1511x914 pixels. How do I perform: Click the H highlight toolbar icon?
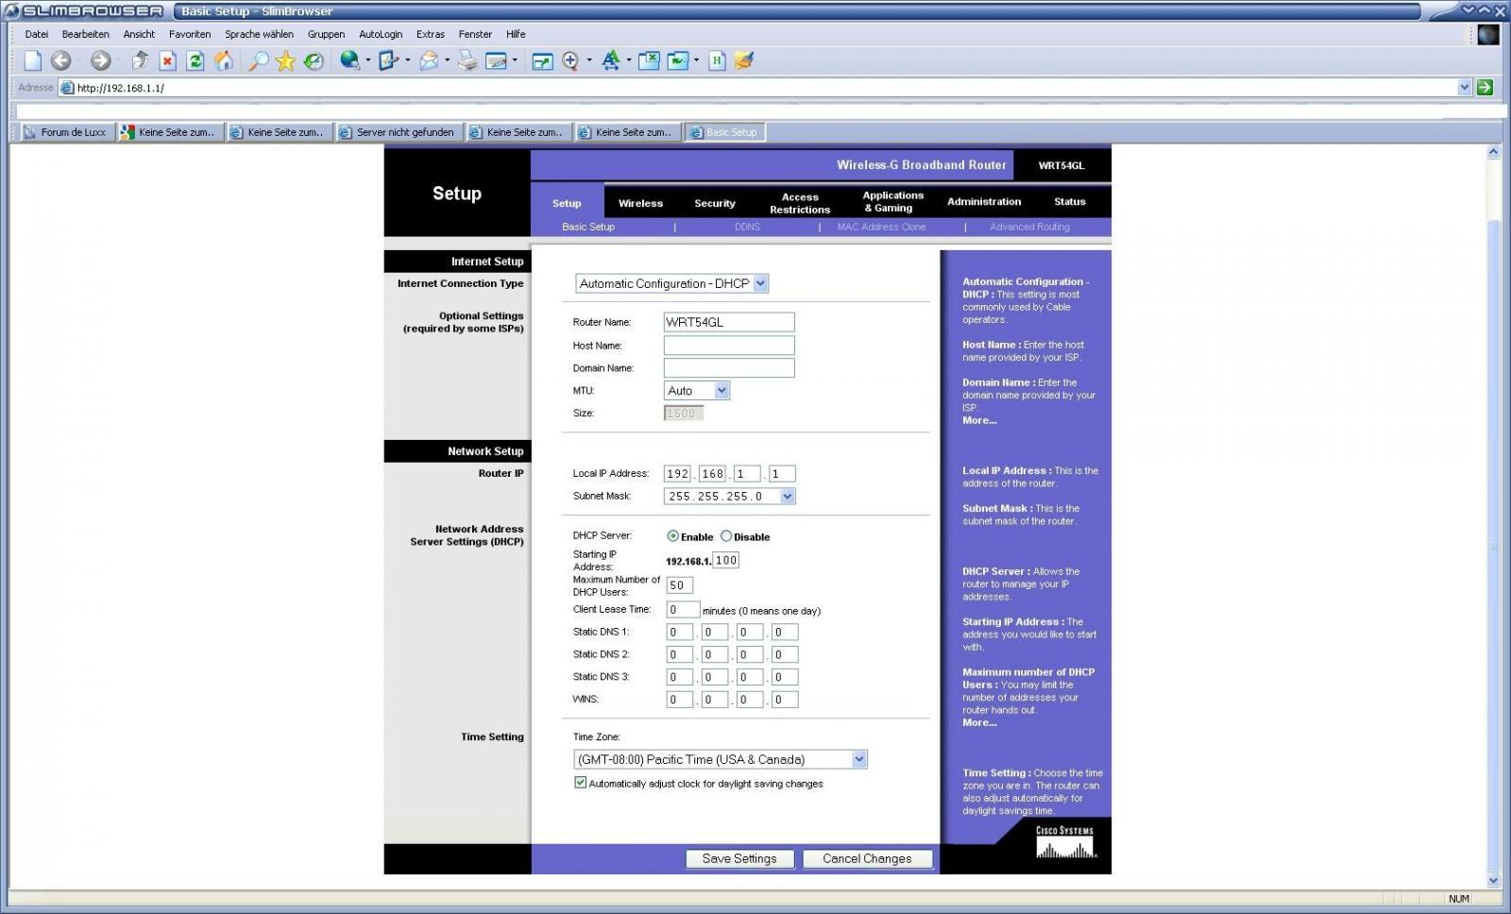coord(717,60)
